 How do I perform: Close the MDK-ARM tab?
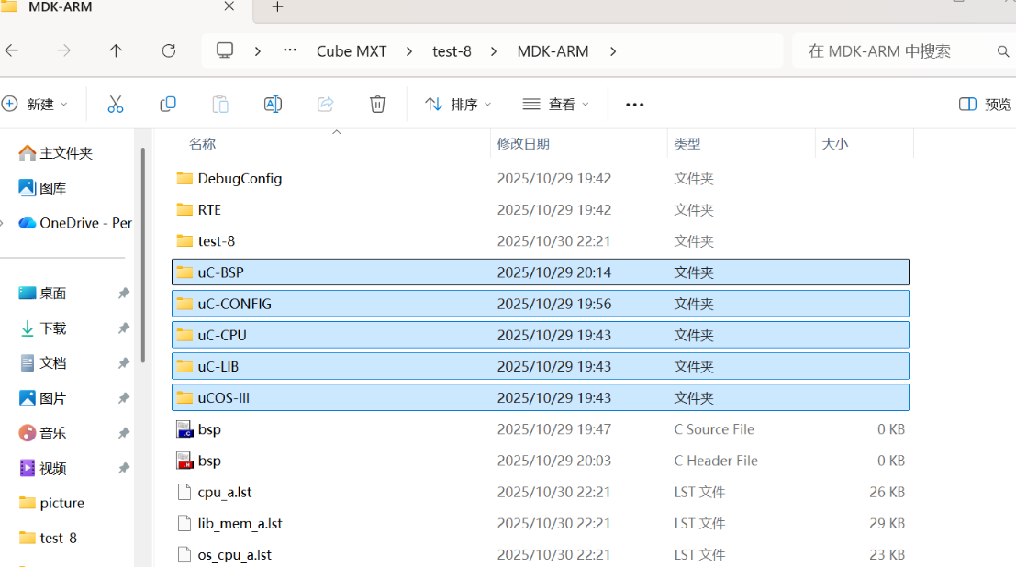click(x=229, y=6)
